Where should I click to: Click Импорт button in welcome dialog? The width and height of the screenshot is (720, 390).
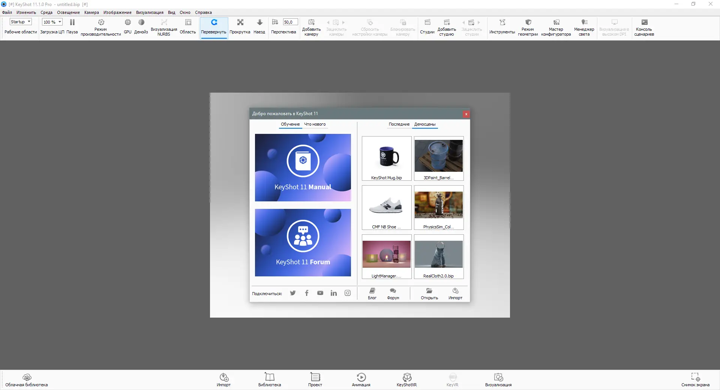[x=455, y=294]
